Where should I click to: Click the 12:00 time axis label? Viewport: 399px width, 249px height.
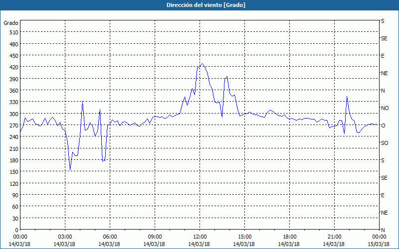(x=200, y=237)
